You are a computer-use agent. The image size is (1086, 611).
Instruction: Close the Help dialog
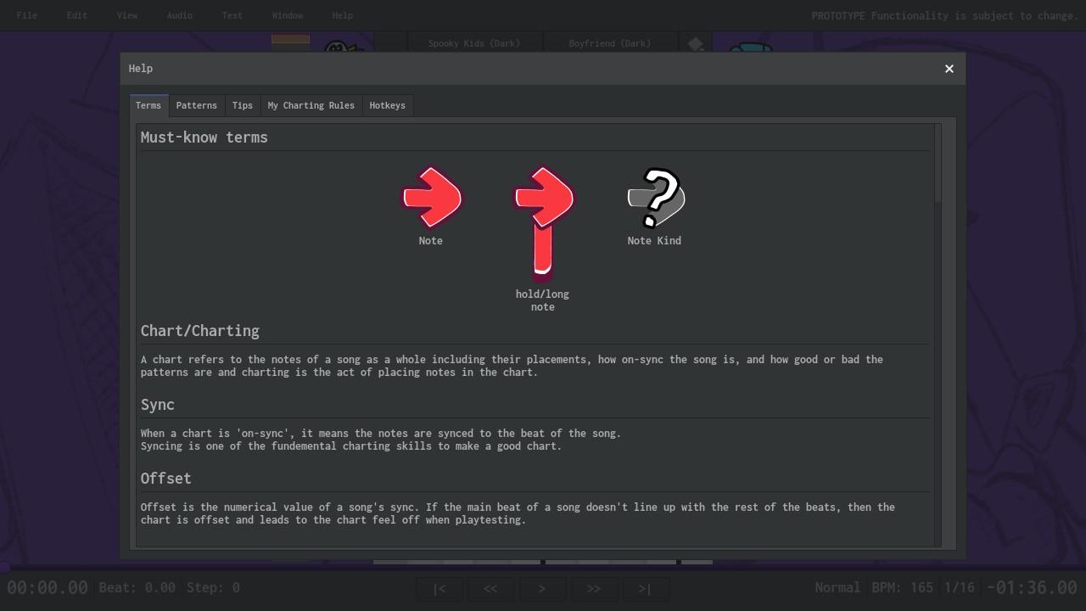(x=949, y=69)
